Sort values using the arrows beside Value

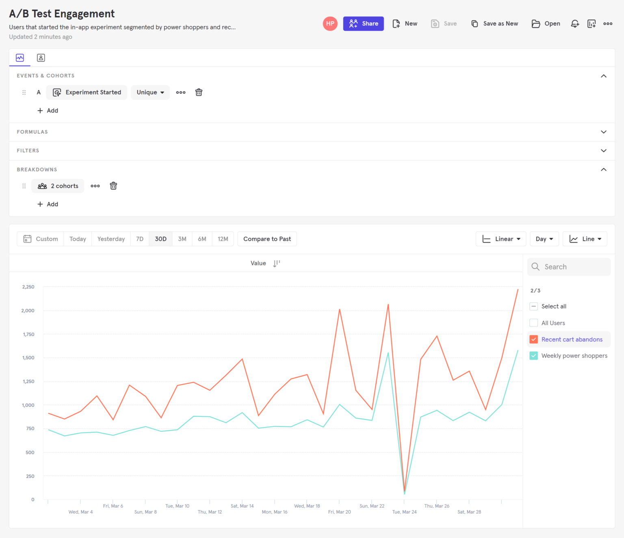click(276, 263)
